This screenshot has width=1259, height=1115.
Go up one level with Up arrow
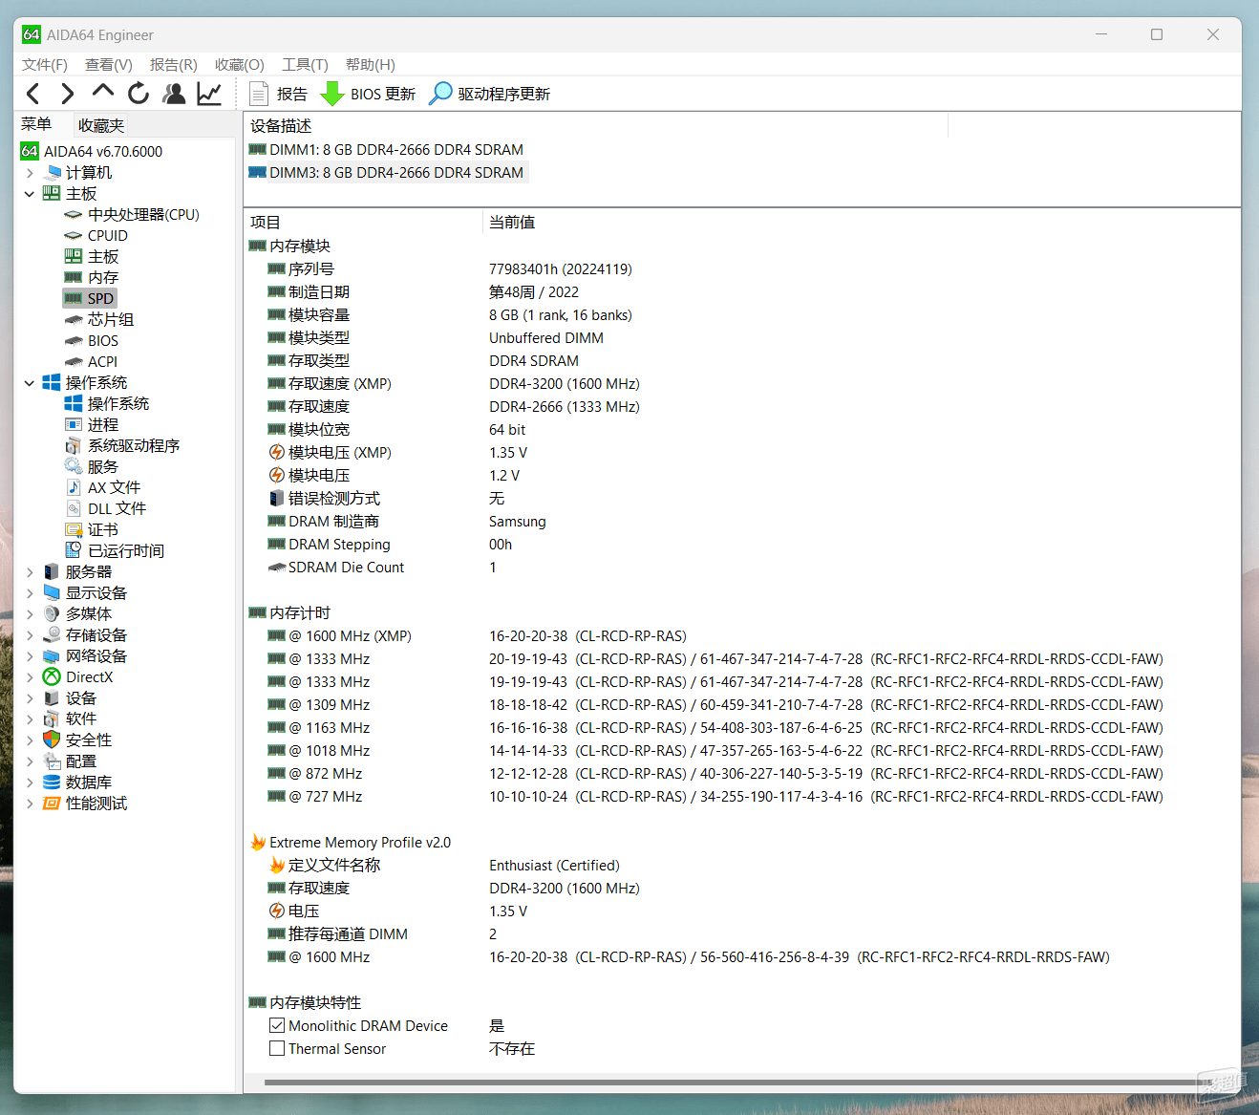click(103, 92)
